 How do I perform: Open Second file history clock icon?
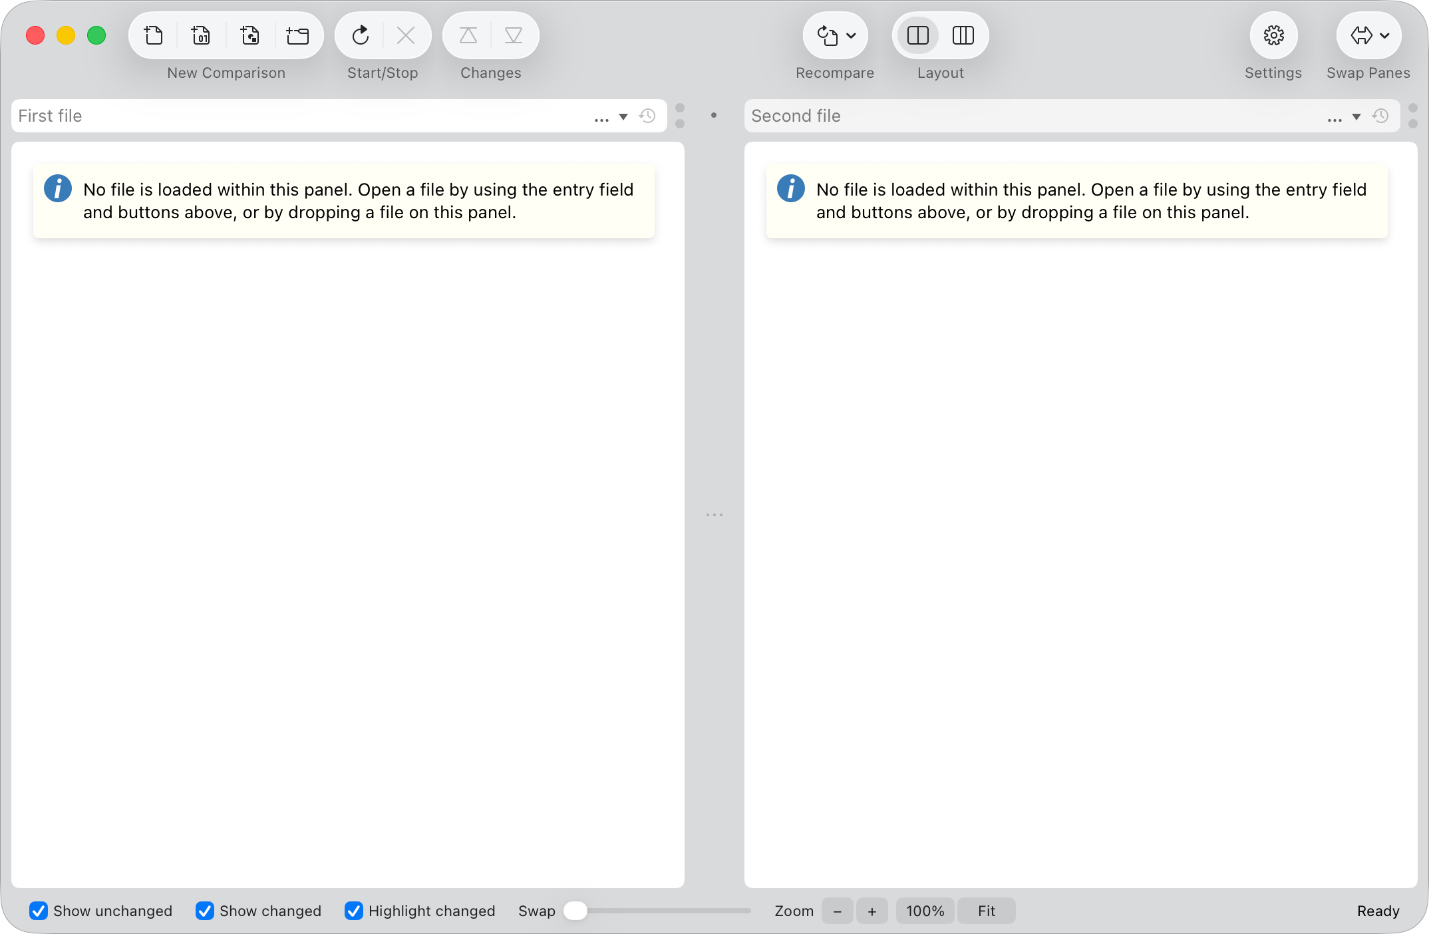pos(1381,116)
